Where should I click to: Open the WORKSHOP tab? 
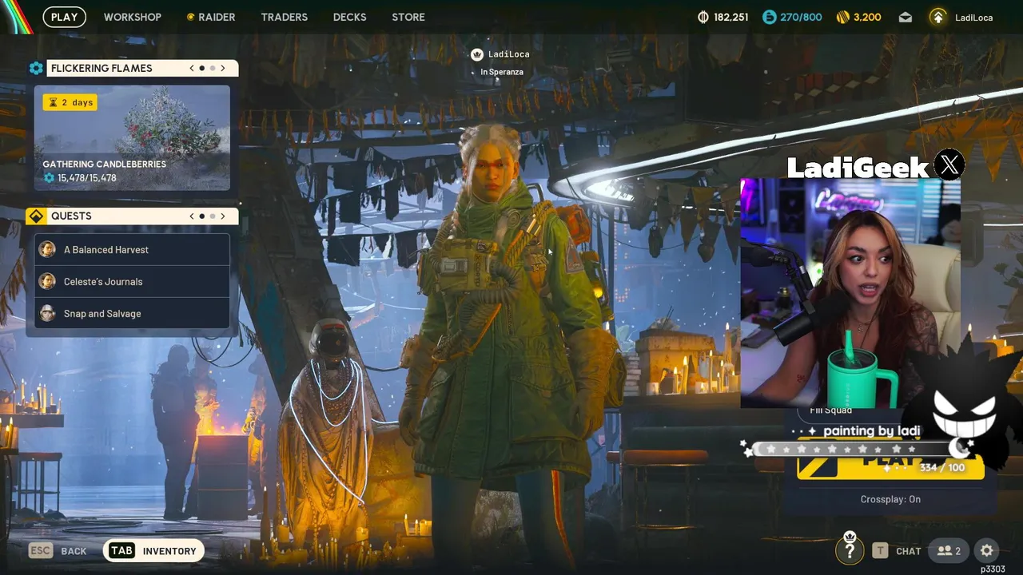point(132,17)
